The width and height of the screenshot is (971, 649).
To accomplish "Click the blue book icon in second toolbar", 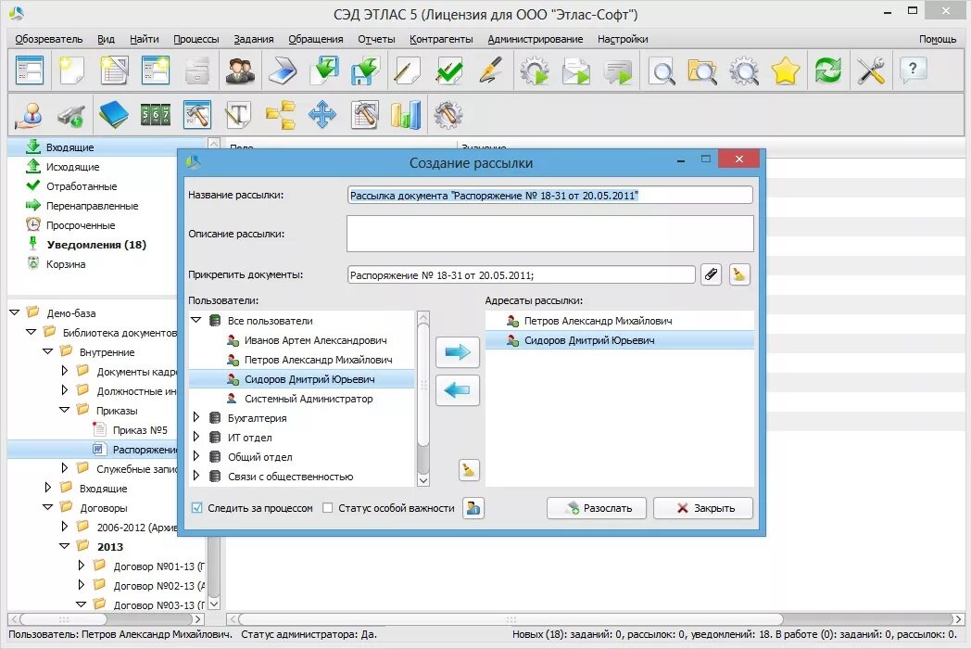I will [113, 115].
